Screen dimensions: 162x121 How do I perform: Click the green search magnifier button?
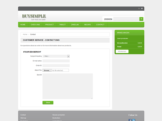click(x=141, y=19)
